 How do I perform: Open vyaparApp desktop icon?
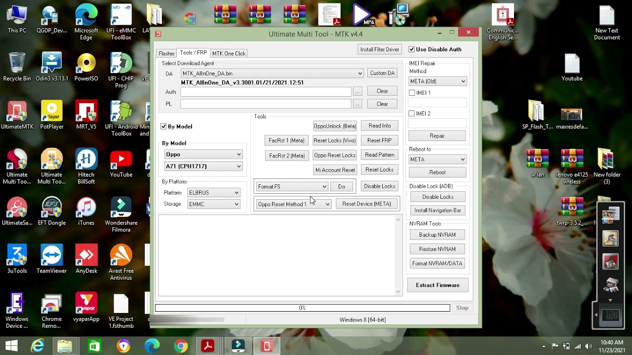coord(86,308)
